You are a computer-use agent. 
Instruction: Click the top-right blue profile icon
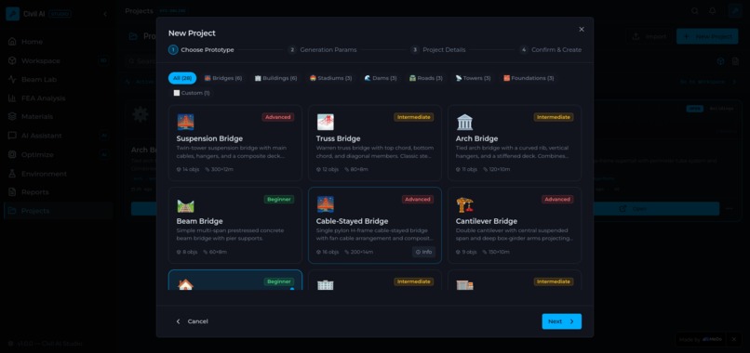735,10
